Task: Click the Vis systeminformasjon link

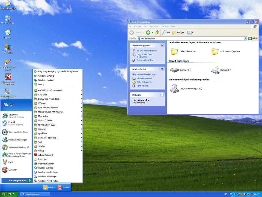Action: tap(146, 51)
